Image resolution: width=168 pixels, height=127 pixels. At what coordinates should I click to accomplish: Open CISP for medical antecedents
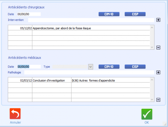click(135, 67)
